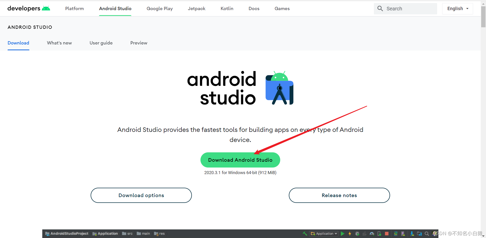Click the main breadcrumb folder

(143, 233)
